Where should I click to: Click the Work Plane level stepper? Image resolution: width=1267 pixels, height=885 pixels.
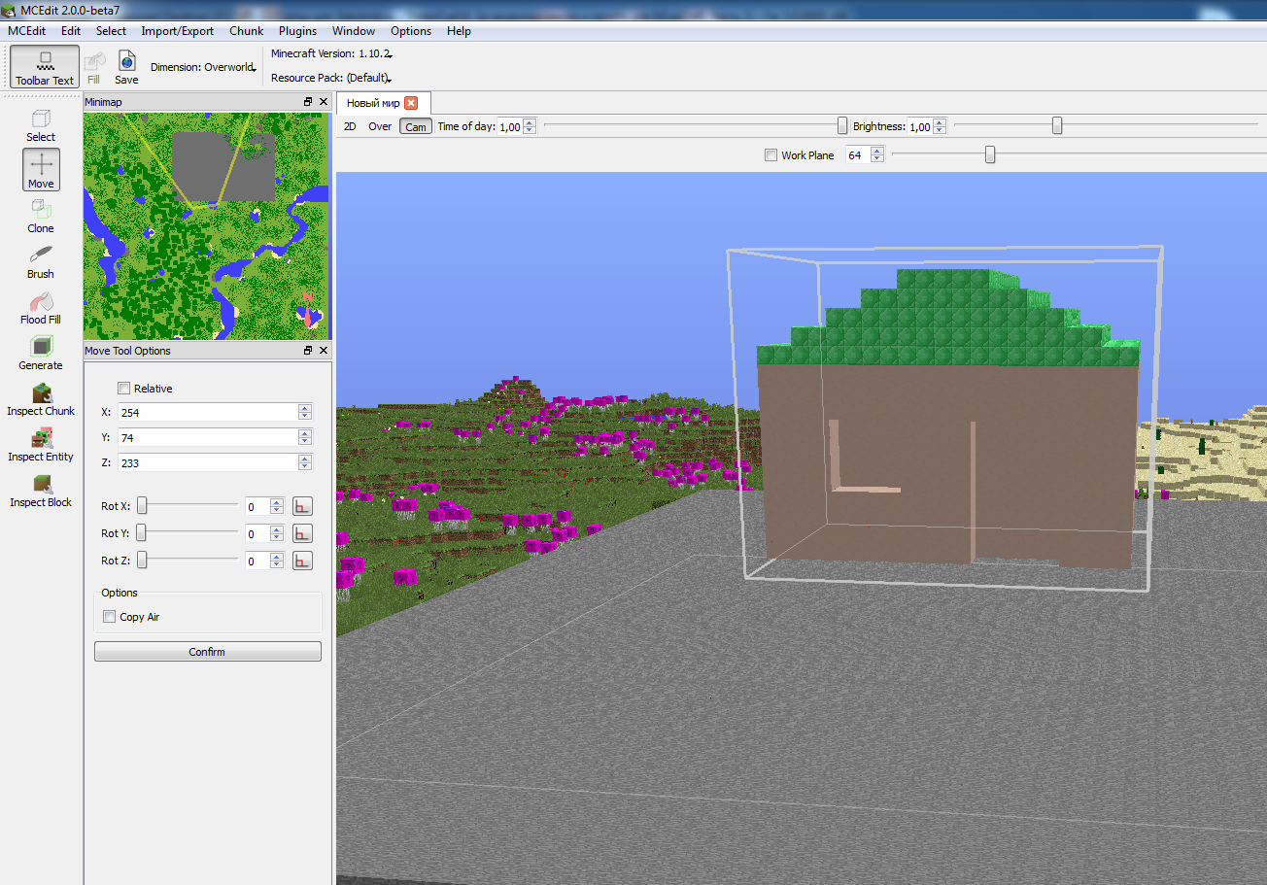click(x=877, y=154)
